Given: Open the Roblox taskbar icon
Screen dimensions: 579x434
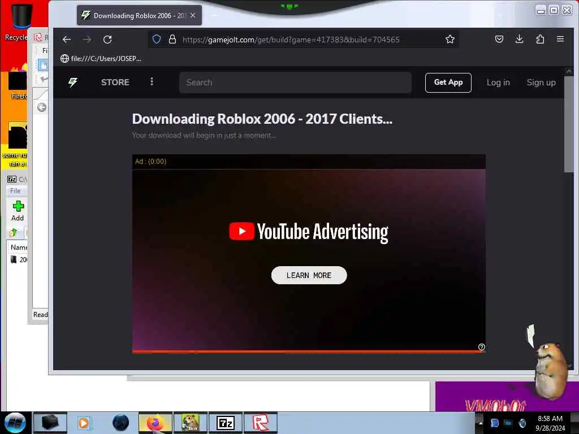Looking at the screenshot, I should [261, 423].
